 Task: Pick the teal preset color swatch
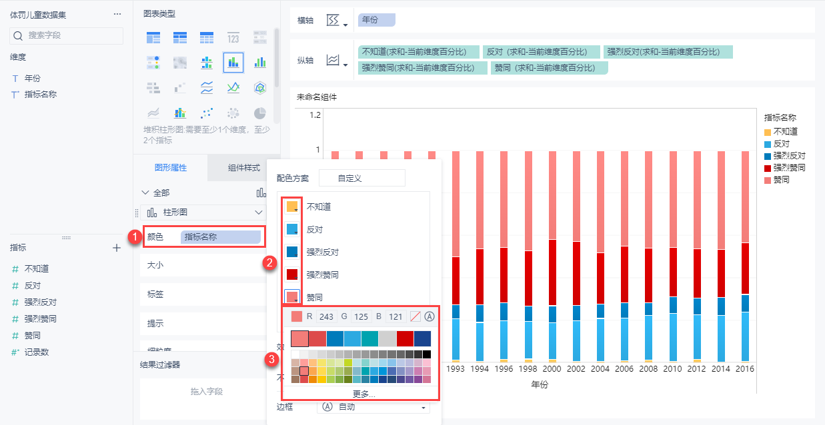(x=369, y=338)
